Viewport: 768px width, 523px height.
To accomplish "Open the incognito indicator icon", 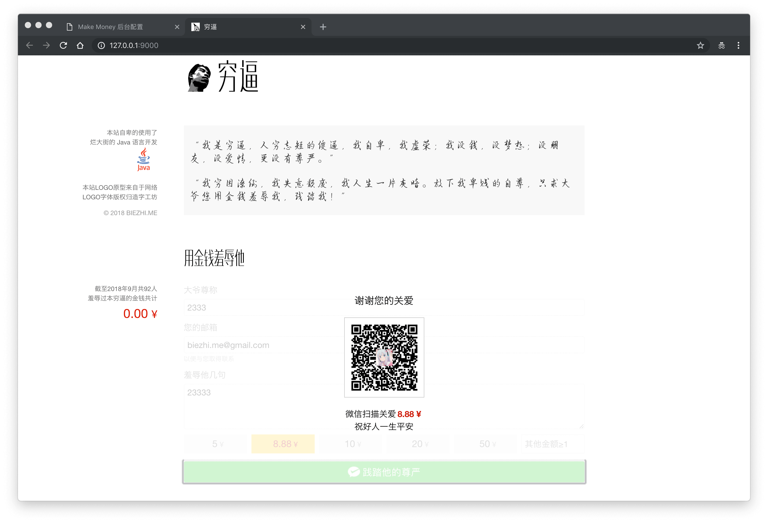I will [721, 45].
